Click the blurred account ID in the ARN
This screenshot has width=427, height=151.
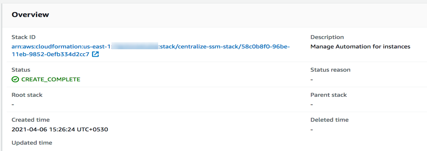[135, 47]
